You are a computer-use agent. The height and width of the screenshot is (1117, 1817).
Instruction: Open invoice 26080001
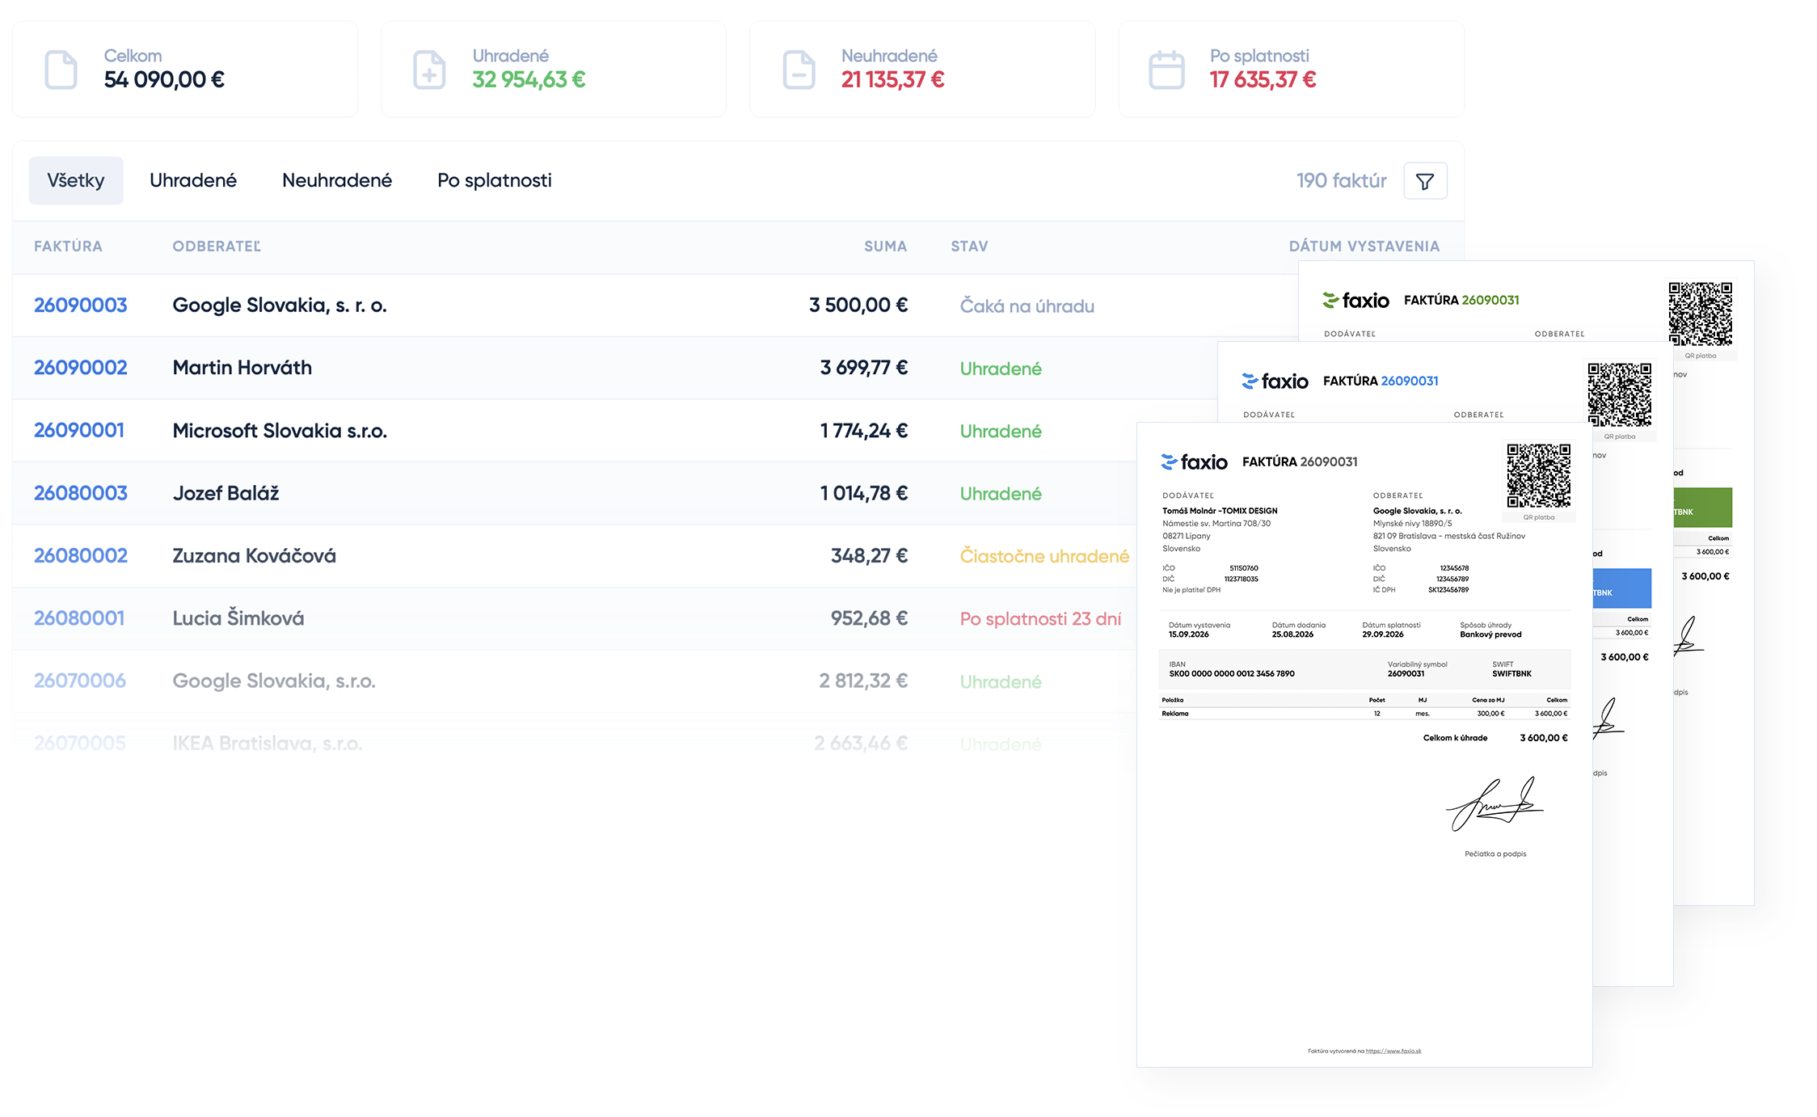(x=79, y=618)
